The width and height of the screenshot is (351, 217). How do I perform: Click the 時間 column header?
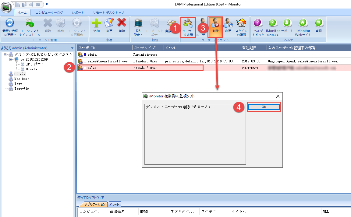point(154,212)
